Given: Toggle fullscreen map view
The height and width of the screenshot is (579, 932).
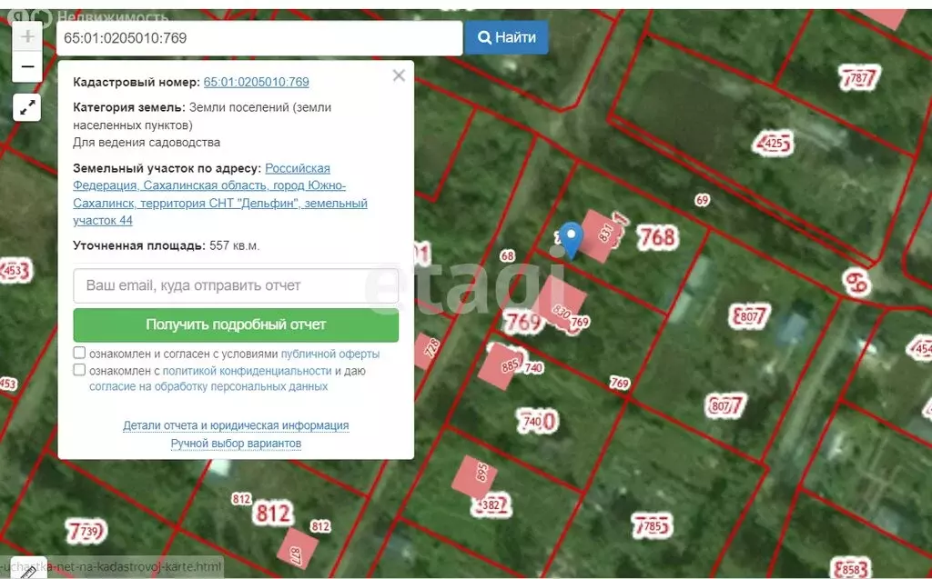Looking at the screenshot, I should click(27, 107).
